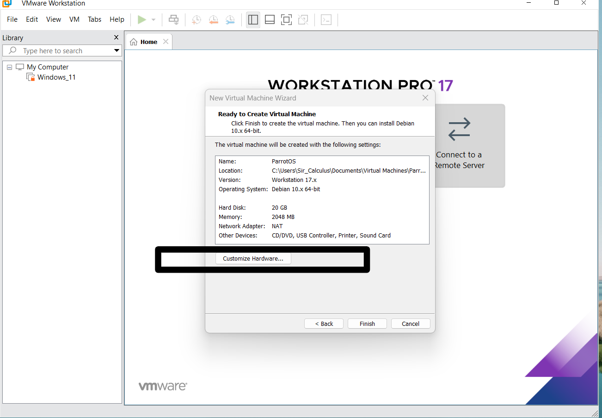This screenshot has width=602, height=418.
Task: Open the File menu
Action: [x=12, y=19]
